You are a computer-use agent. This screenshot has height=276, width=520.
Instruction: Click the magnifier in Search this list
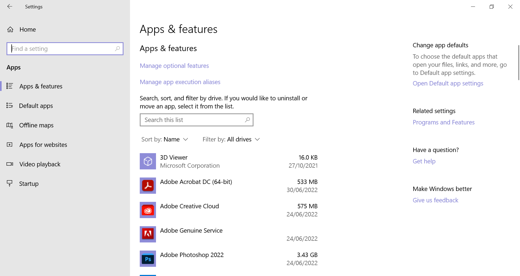coord(247,120)
